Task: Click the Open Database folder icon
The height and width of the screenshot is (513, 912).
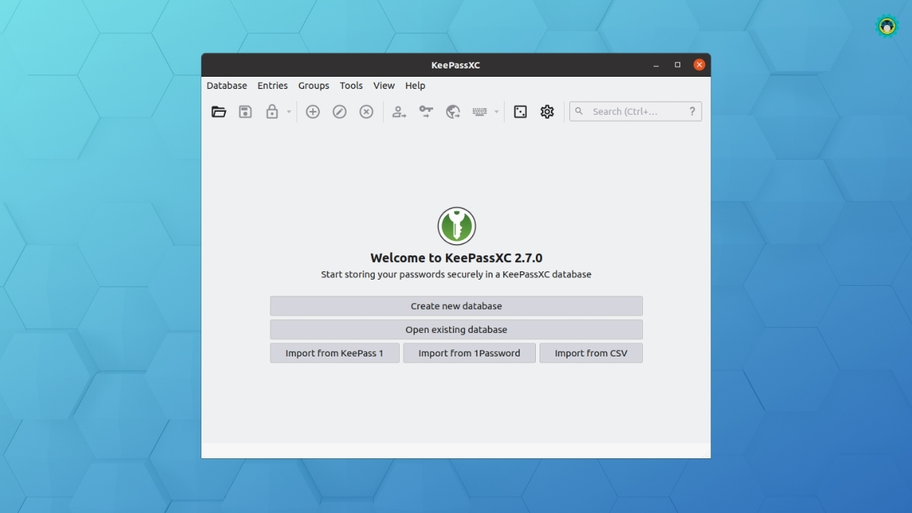Action: 219,112
